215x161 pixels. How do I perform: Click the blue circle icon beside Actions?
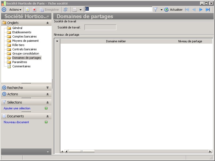[4, 10]
